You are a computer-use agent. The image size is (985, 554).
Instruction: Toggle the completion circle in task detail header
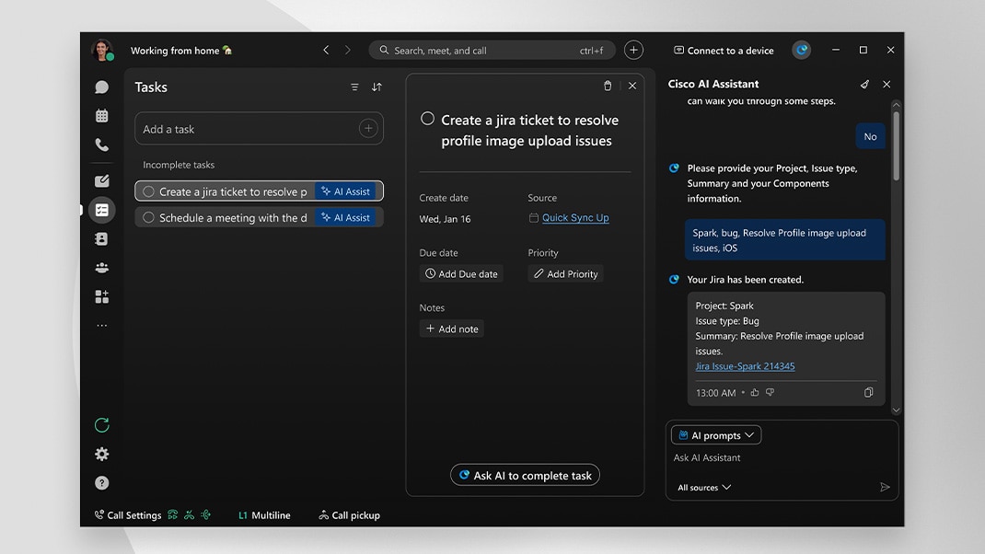pyautogui.click(x=427, y=119)
